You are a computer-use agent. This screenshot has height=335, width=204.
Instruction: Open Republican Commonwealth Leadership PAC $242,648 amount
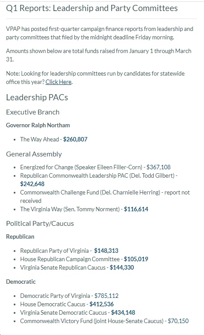point(32,184)
